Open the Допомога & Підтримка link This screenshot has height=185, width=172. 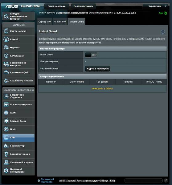(47, 180)
